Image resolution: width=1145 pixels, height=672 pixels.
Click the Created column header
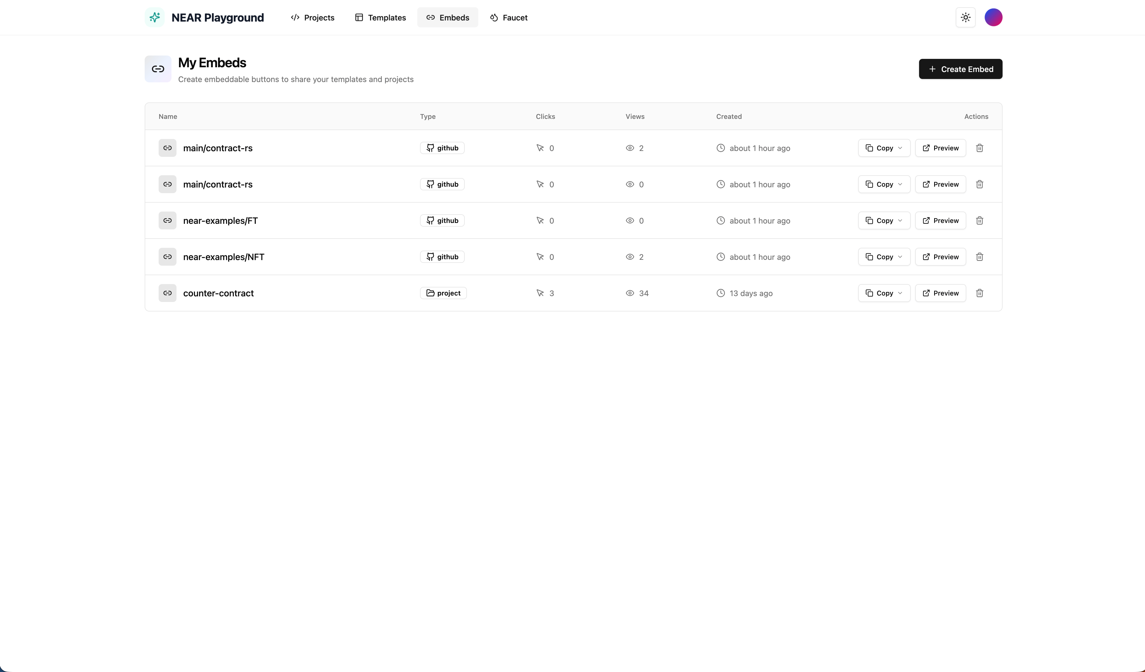pos(729,117)
